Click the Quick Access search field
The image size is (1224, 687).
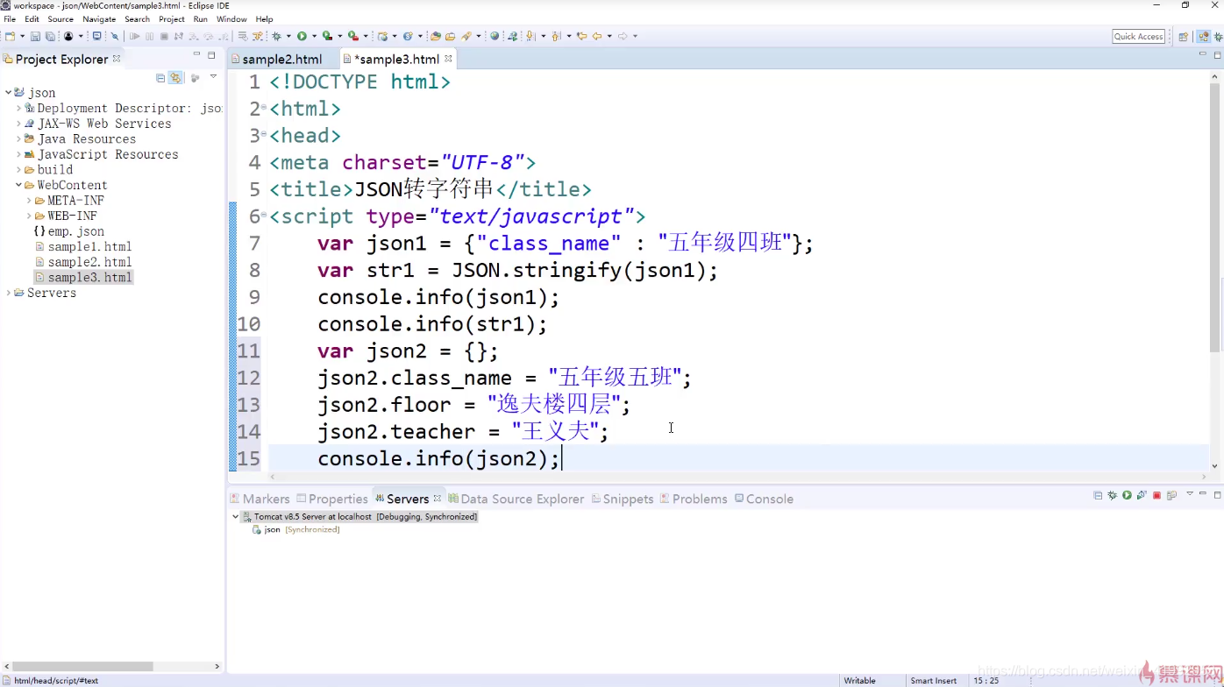1138,36
